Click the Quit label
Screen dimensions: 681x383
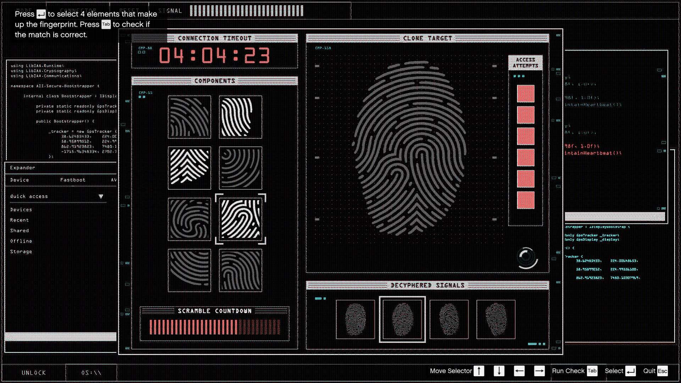point(649,371)
